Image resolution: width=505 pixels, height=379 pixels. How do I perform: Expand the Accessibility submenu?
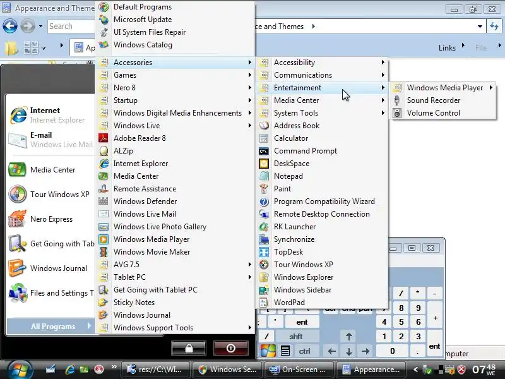[321, 63]
